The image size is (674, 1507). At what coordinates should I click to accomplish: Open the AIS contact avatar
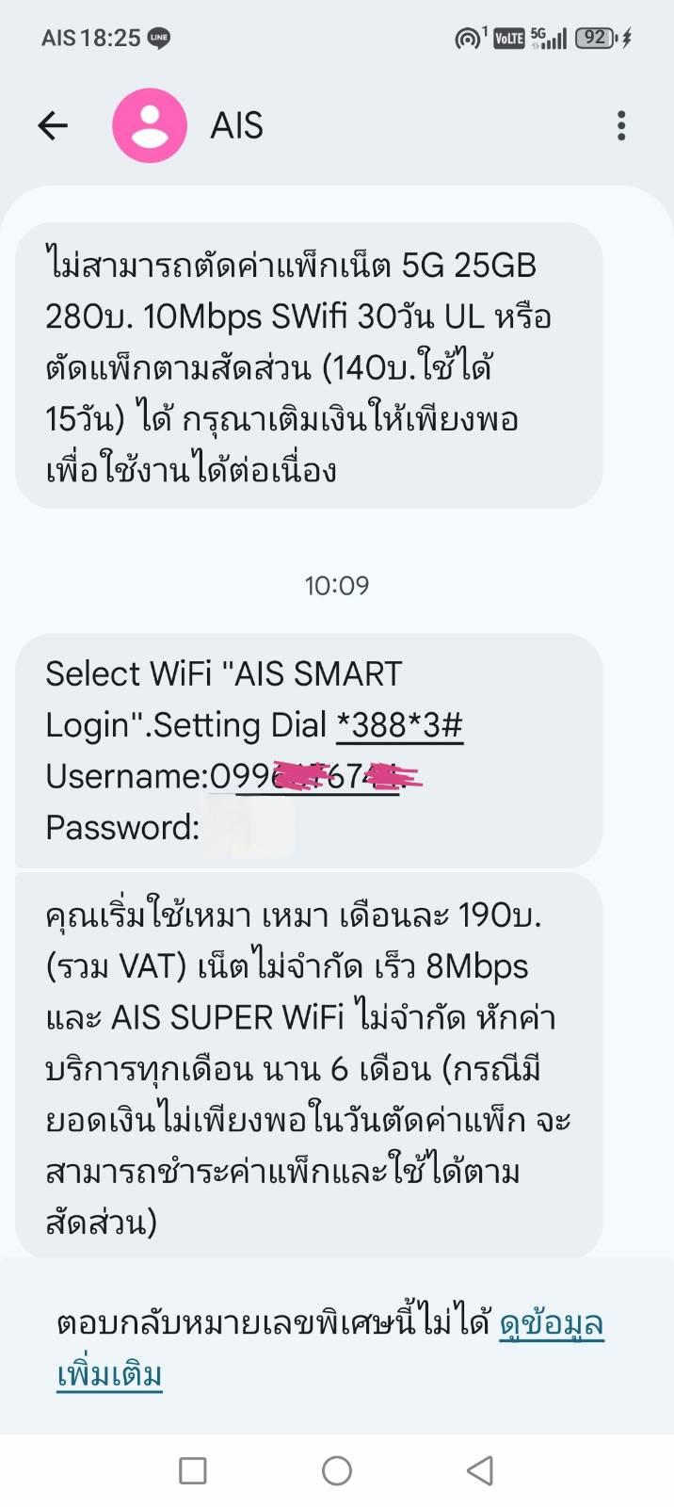coord(150,125)
